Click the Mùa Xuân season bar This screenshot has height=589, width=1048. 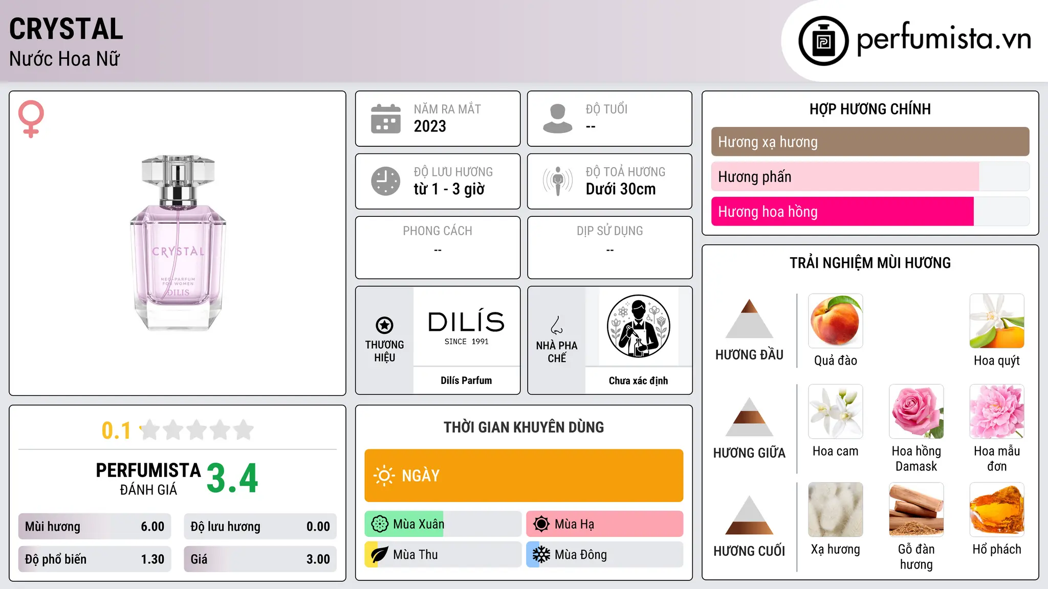(443, 524)
